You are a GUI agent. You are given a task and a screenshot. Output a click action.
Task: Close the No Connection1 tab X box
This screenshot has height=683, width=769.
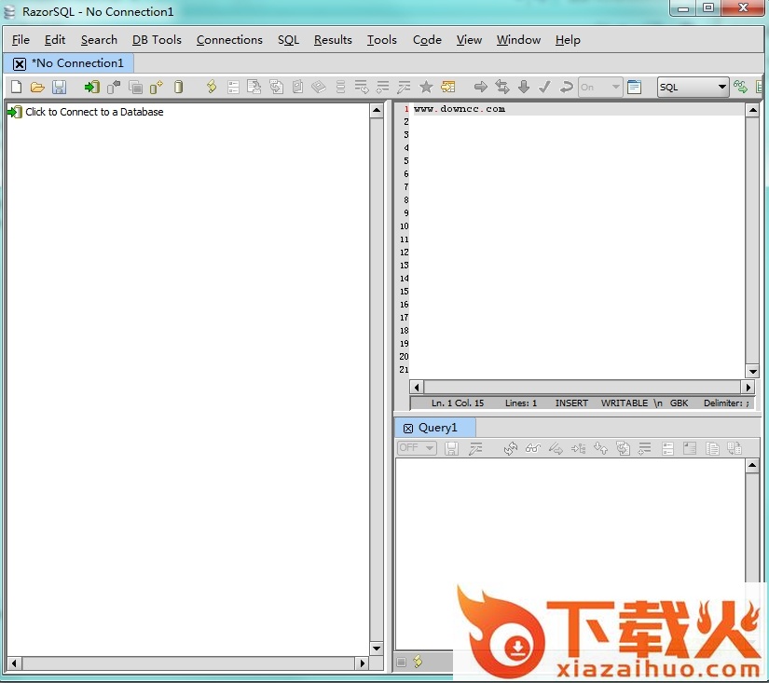tap(20, 63)
